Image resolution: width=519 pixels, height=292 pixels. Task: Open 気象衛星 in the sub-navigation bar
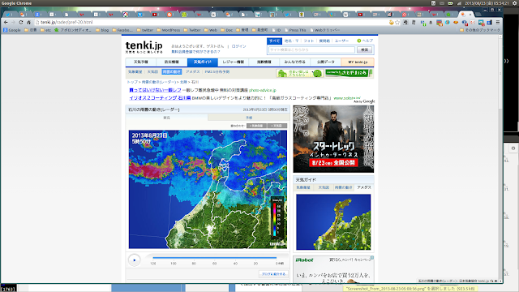pos(135,71)
